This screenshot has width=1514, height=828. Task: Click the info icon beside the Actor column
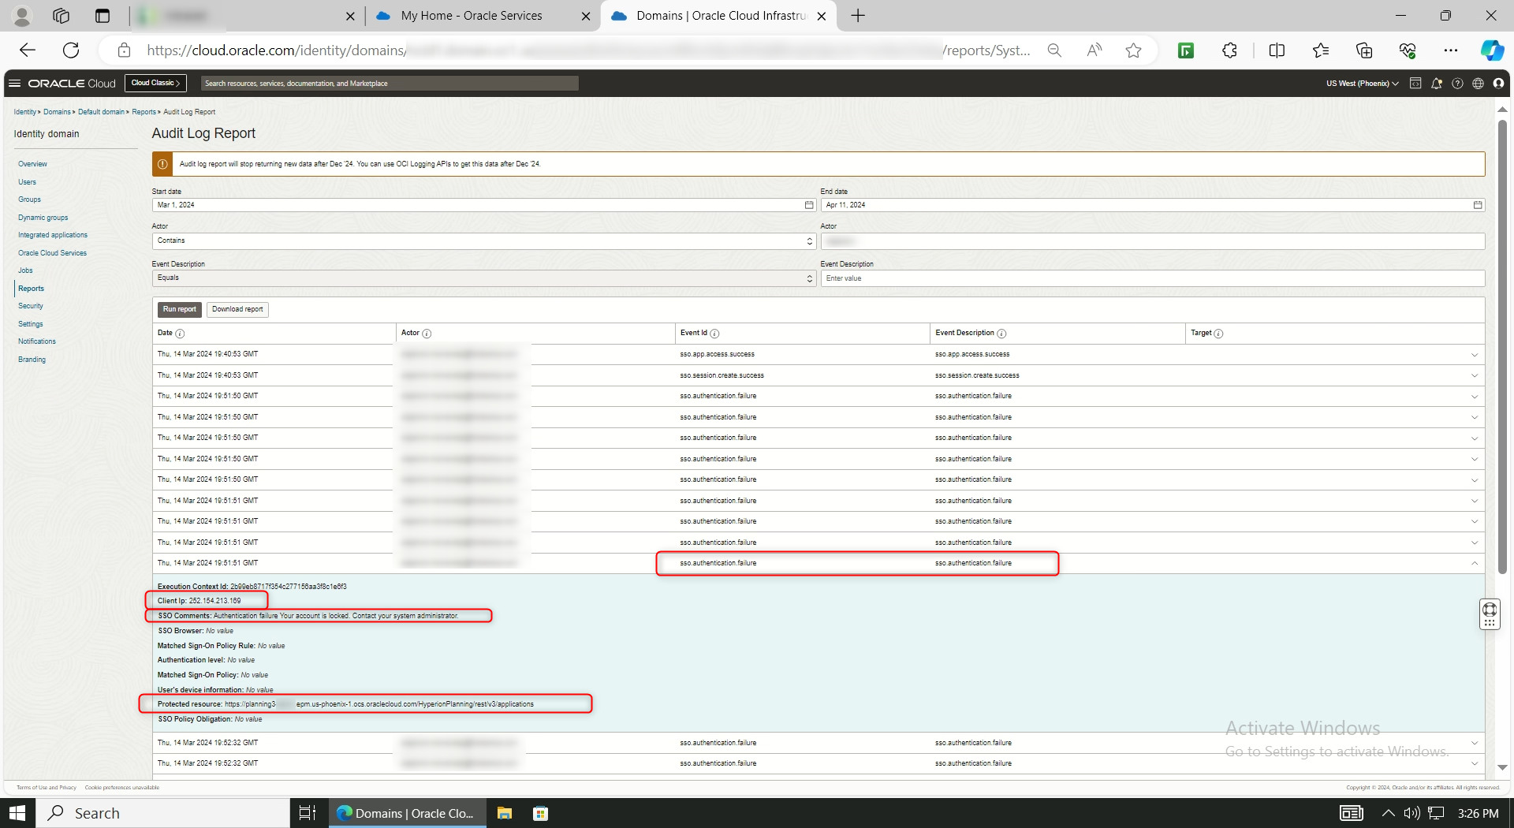point(427,333)
